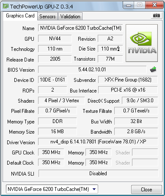The image size is (165, 196).
Task: Click the Memory Size field 16 MB
Action: pos(58,132)
